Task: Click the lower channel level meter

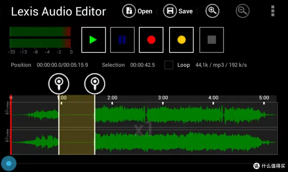Action: (40, 43)
